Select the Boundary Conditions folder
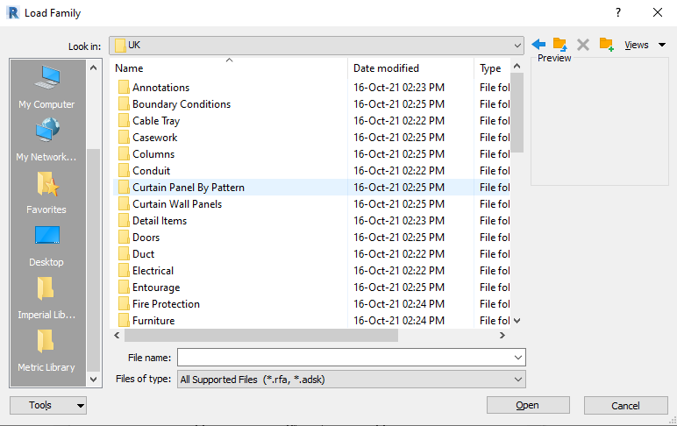Screen dimensions: 677x426 [x=182, y=104]
